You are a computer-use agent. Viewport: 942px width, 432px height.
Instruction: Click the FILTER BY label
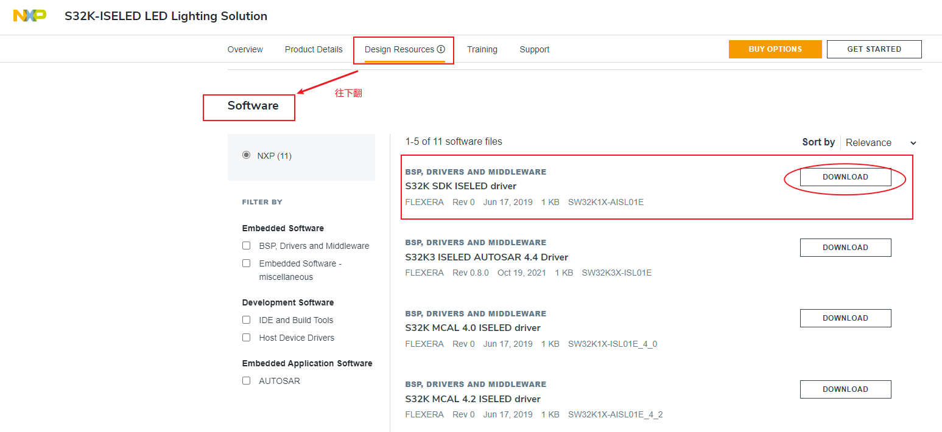pyautogui.click(x=262, y=202)
